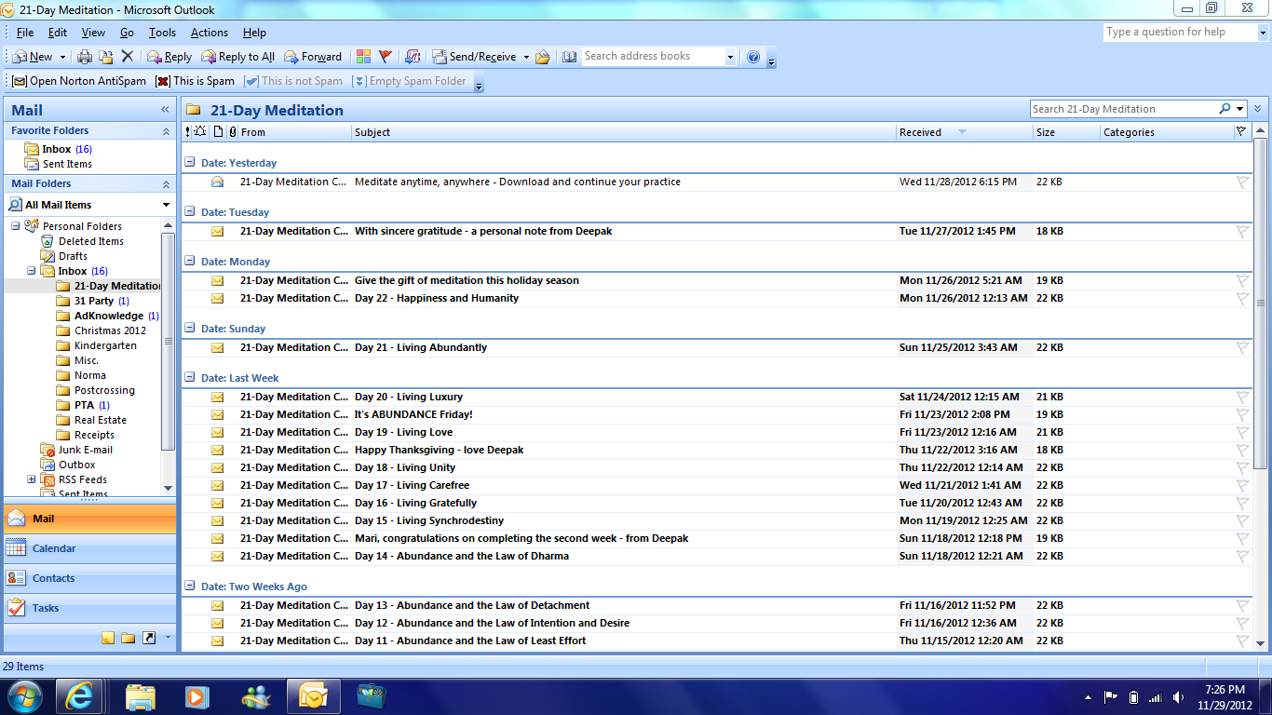Click the folder tree scrollbar down arrow
The width and height of the screenshot is (1272, 715).
tap(169, 488)
